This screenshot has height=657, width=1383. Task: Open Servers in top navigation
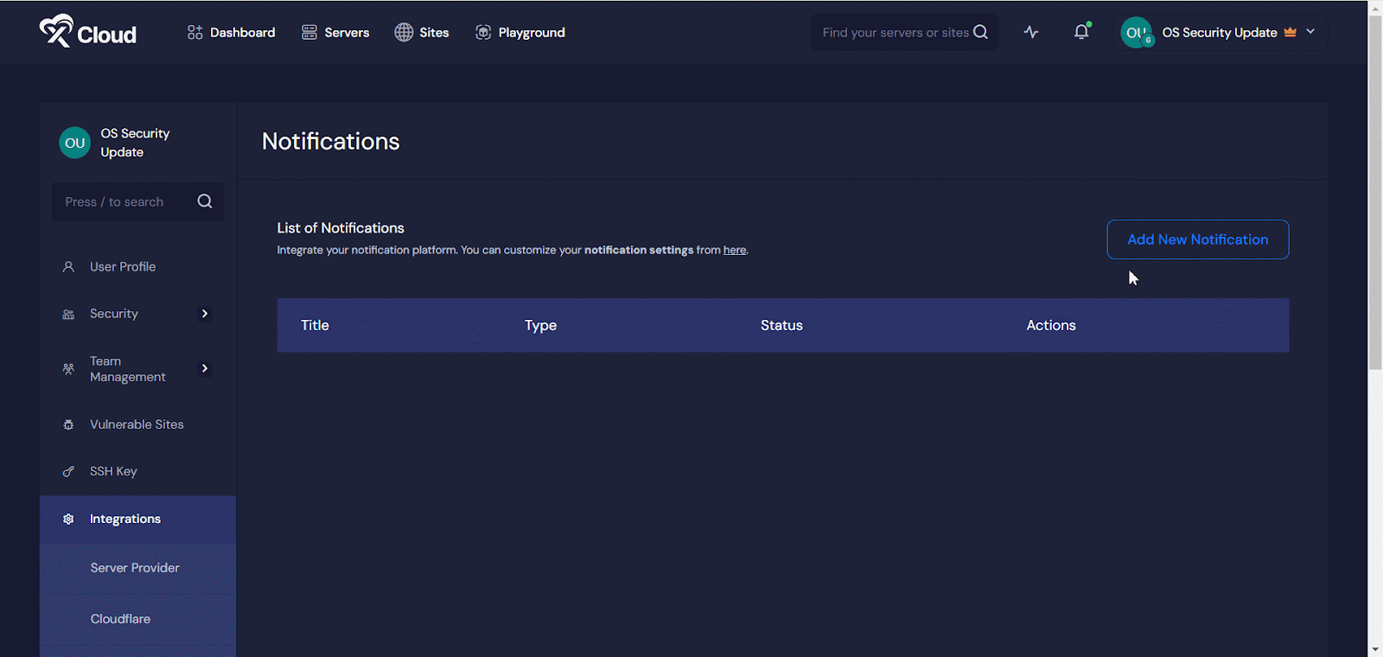coord(335,32)
